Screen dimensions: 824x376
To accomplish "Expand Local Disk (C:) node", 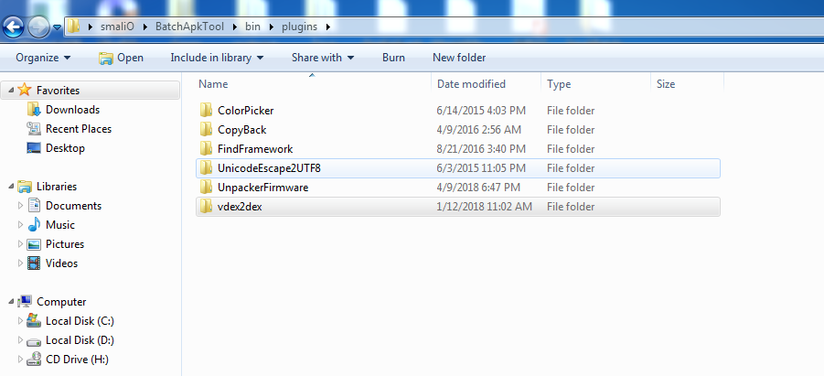I will coord(21,321).
